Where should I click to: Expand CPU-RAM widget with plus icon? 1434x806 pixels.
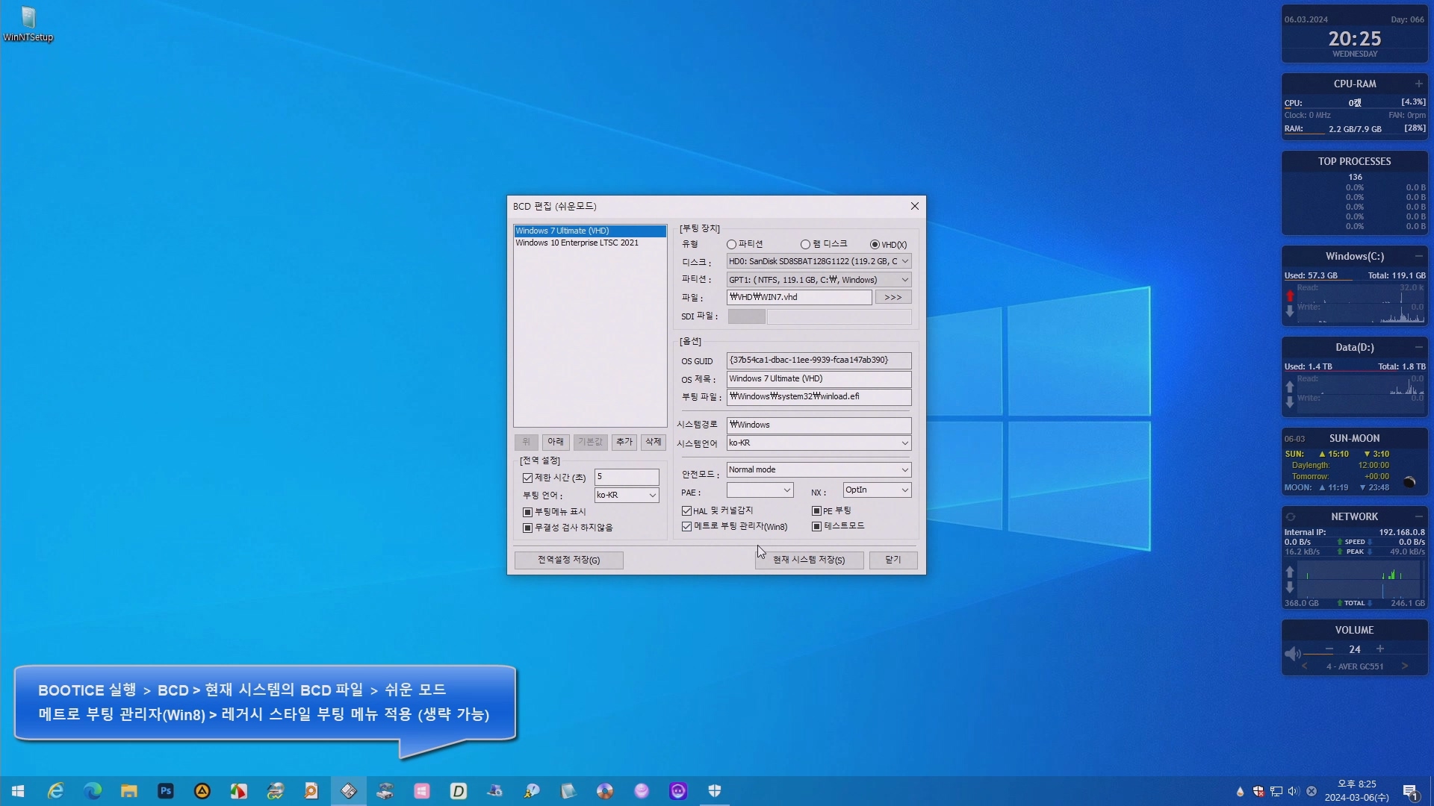1418,84
